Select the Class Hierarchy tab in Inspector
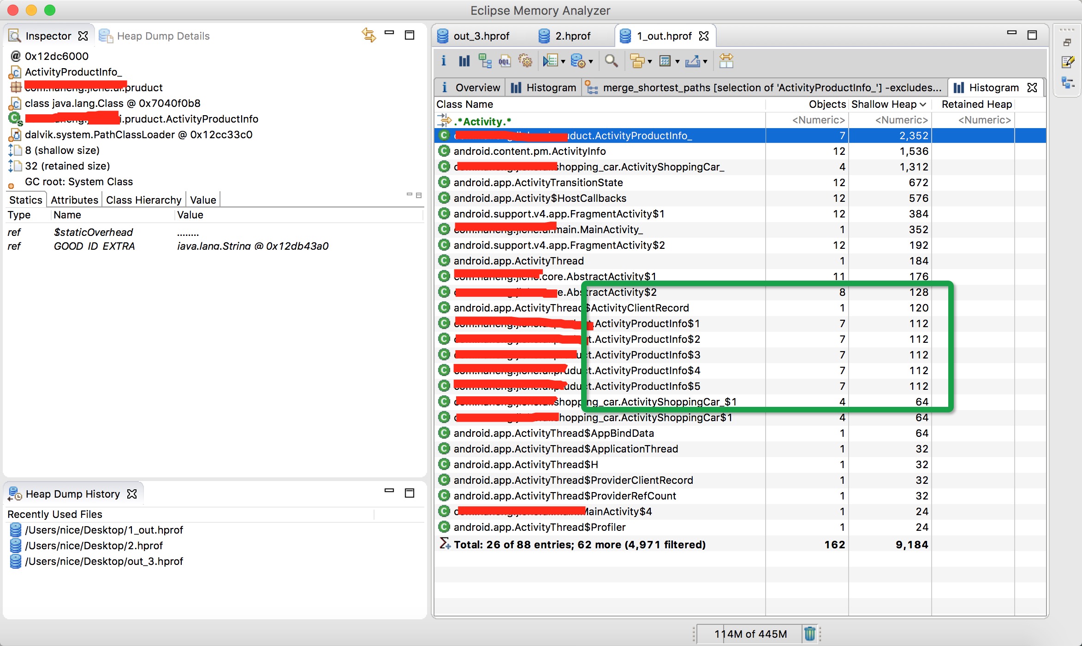Image resolution: width=1082 pixels, height=646 pixels. [x=143, y=200]
